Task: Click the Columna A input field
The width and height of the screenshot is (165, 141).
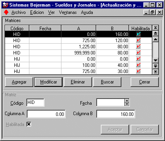Action: pyautogui.click(x=46, y=114)
